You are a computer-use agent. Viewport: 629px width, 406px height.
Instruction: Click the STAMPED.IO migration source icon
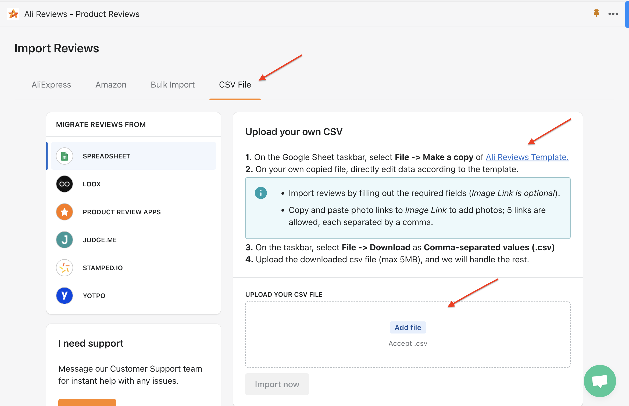click(65, 267)
